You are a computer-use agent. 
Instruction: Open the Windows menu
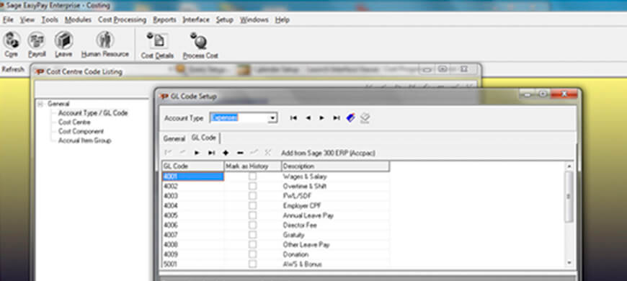point(254,19)
